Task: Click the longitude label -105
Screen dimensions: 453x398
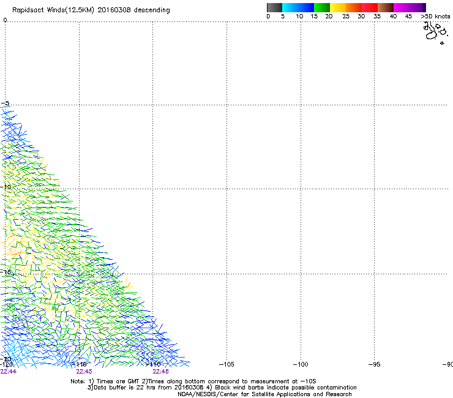Action: click(226, 364)
